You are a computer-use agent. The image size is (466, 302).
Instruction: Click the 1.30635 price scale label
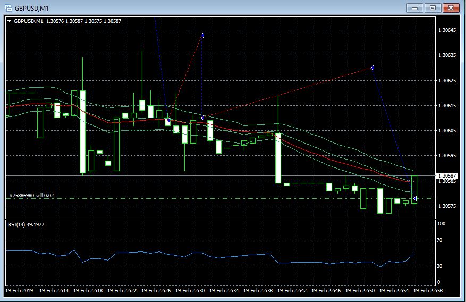point(447,55)
